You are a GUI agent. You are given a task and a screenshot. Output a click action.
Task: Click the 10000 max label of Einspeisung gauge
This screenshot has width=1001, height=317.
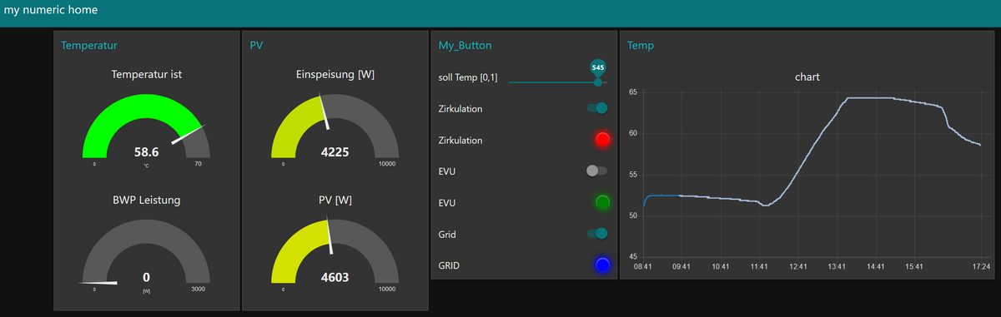pyautogui.click(x=386, y=165)
